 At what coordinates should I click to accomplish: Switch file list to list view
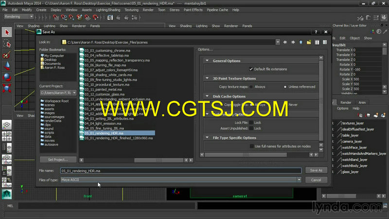click(x=317, y=42)
